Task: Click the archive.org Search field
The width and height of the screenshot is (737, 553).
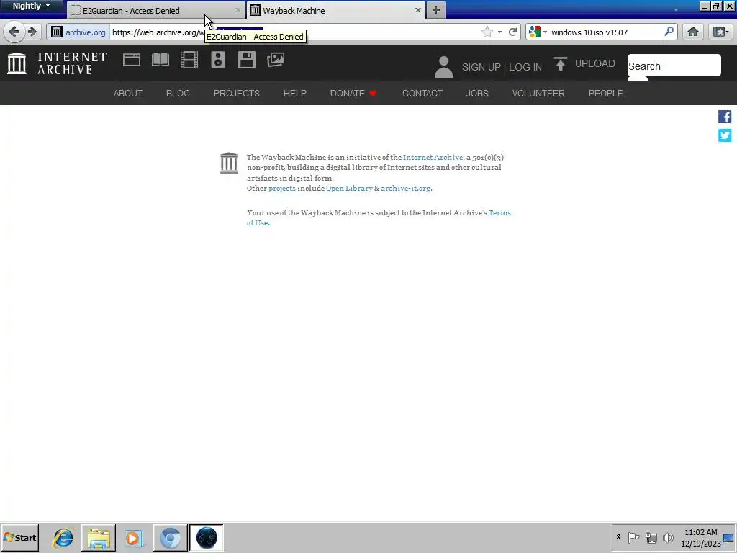Action: tap(674, 66)
